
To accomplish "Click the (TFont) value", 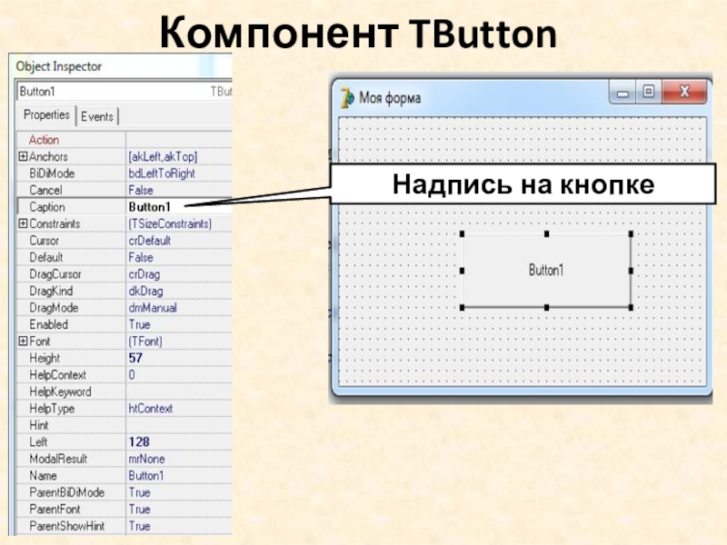I will pyautogui.click(x=145, y=342).
